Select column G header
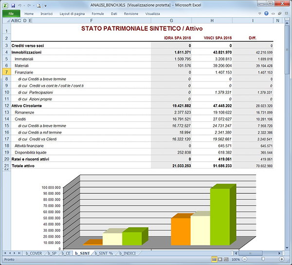 coord(171,20)
